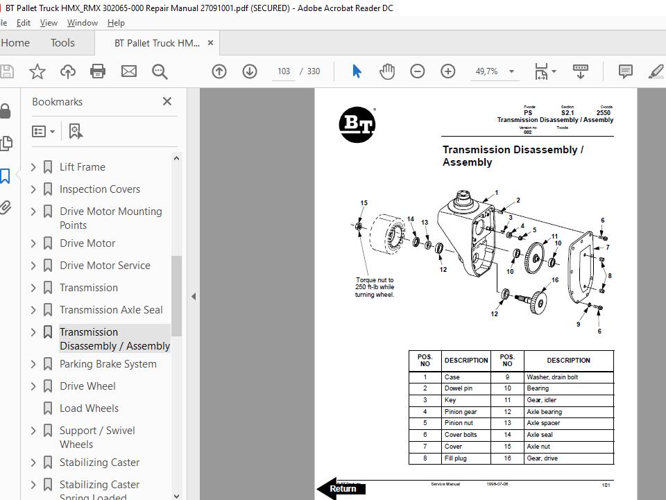Choose the Selection arrow tool
Screen dimensions: 666x500
tap(357, 71)
